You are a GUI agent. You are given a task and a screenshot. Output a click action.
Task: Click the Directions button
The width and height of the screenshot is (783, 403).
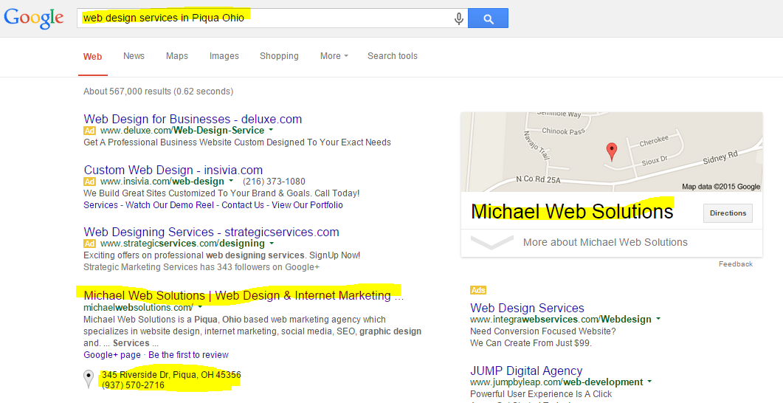tap(728, 213)
